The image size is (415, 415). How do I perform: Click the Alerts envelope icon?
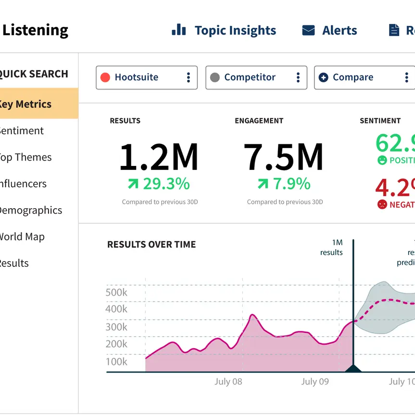[308, 30]
